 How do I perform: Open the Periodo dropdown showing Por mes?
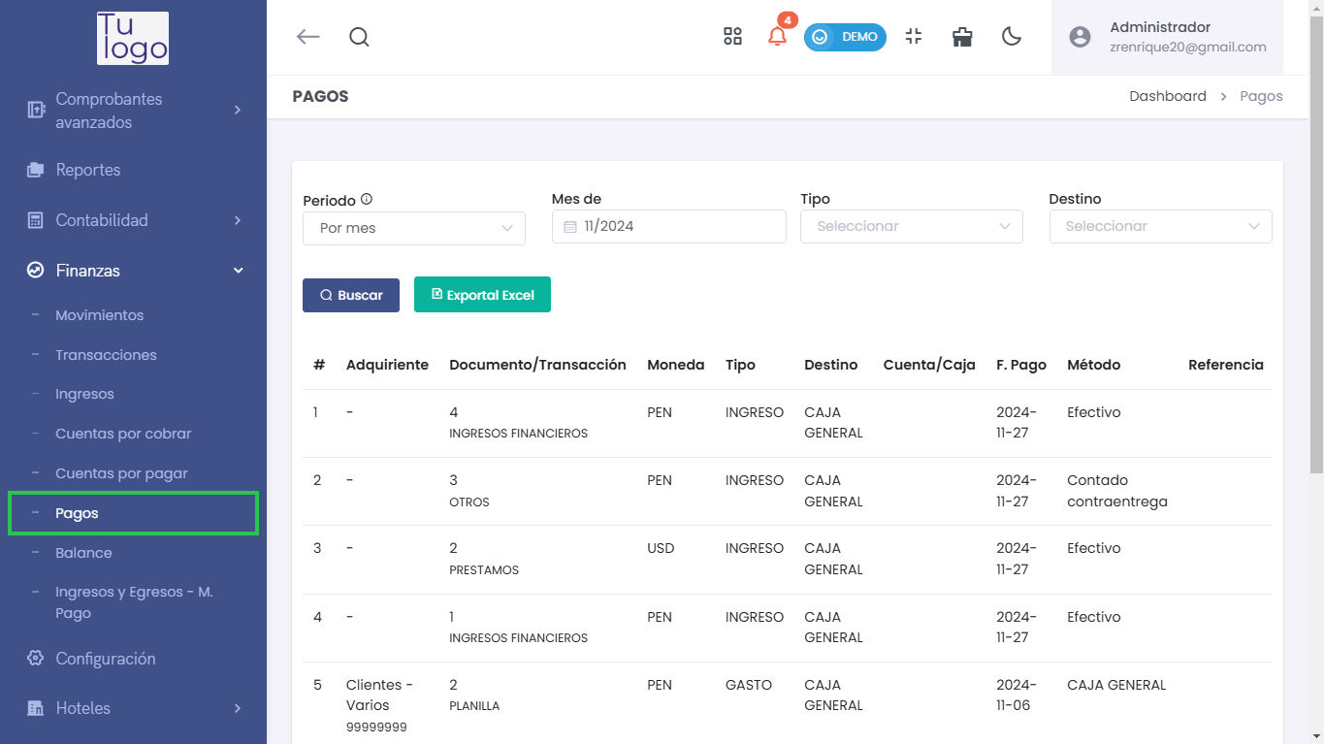point(414,228)
